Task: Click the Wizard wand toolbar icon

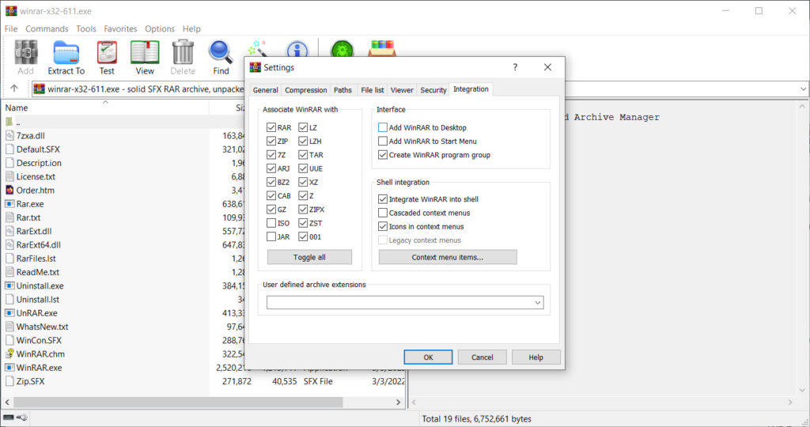Action: (x=257, y=48)
